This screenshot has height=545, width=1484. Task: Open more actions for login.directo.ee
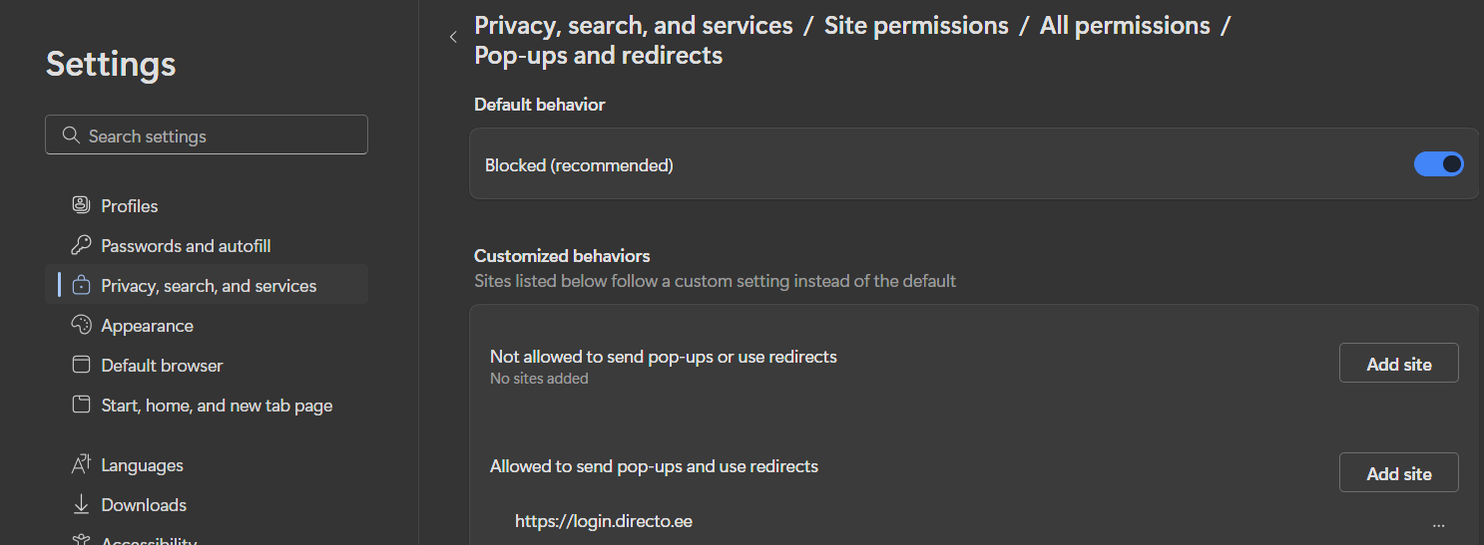(x=1438, y=523)
